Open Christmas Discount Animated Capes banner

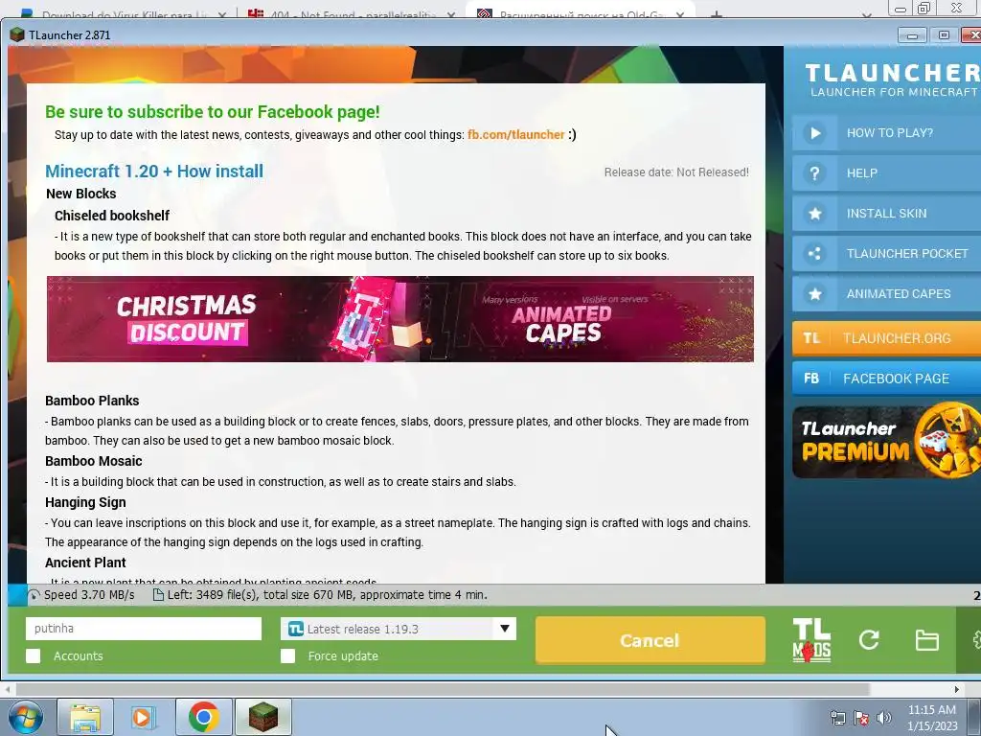point(400,319)
